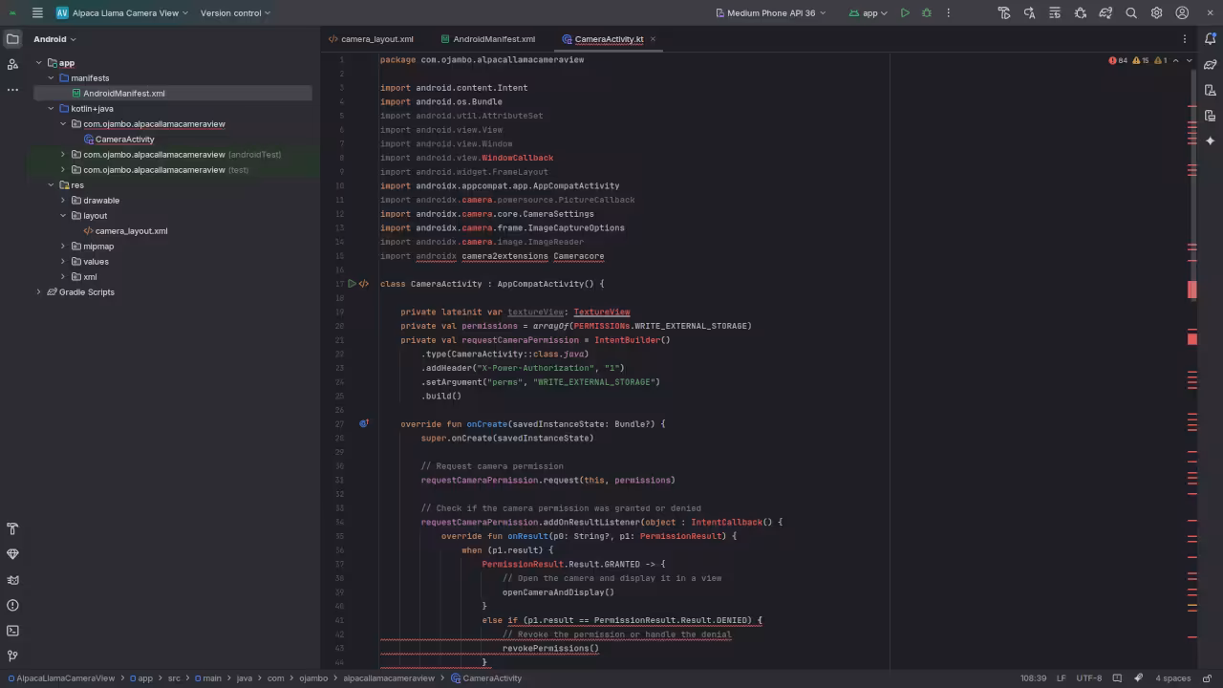
Task: Click the LF line separator indicator
Action: click(1062, 678)
